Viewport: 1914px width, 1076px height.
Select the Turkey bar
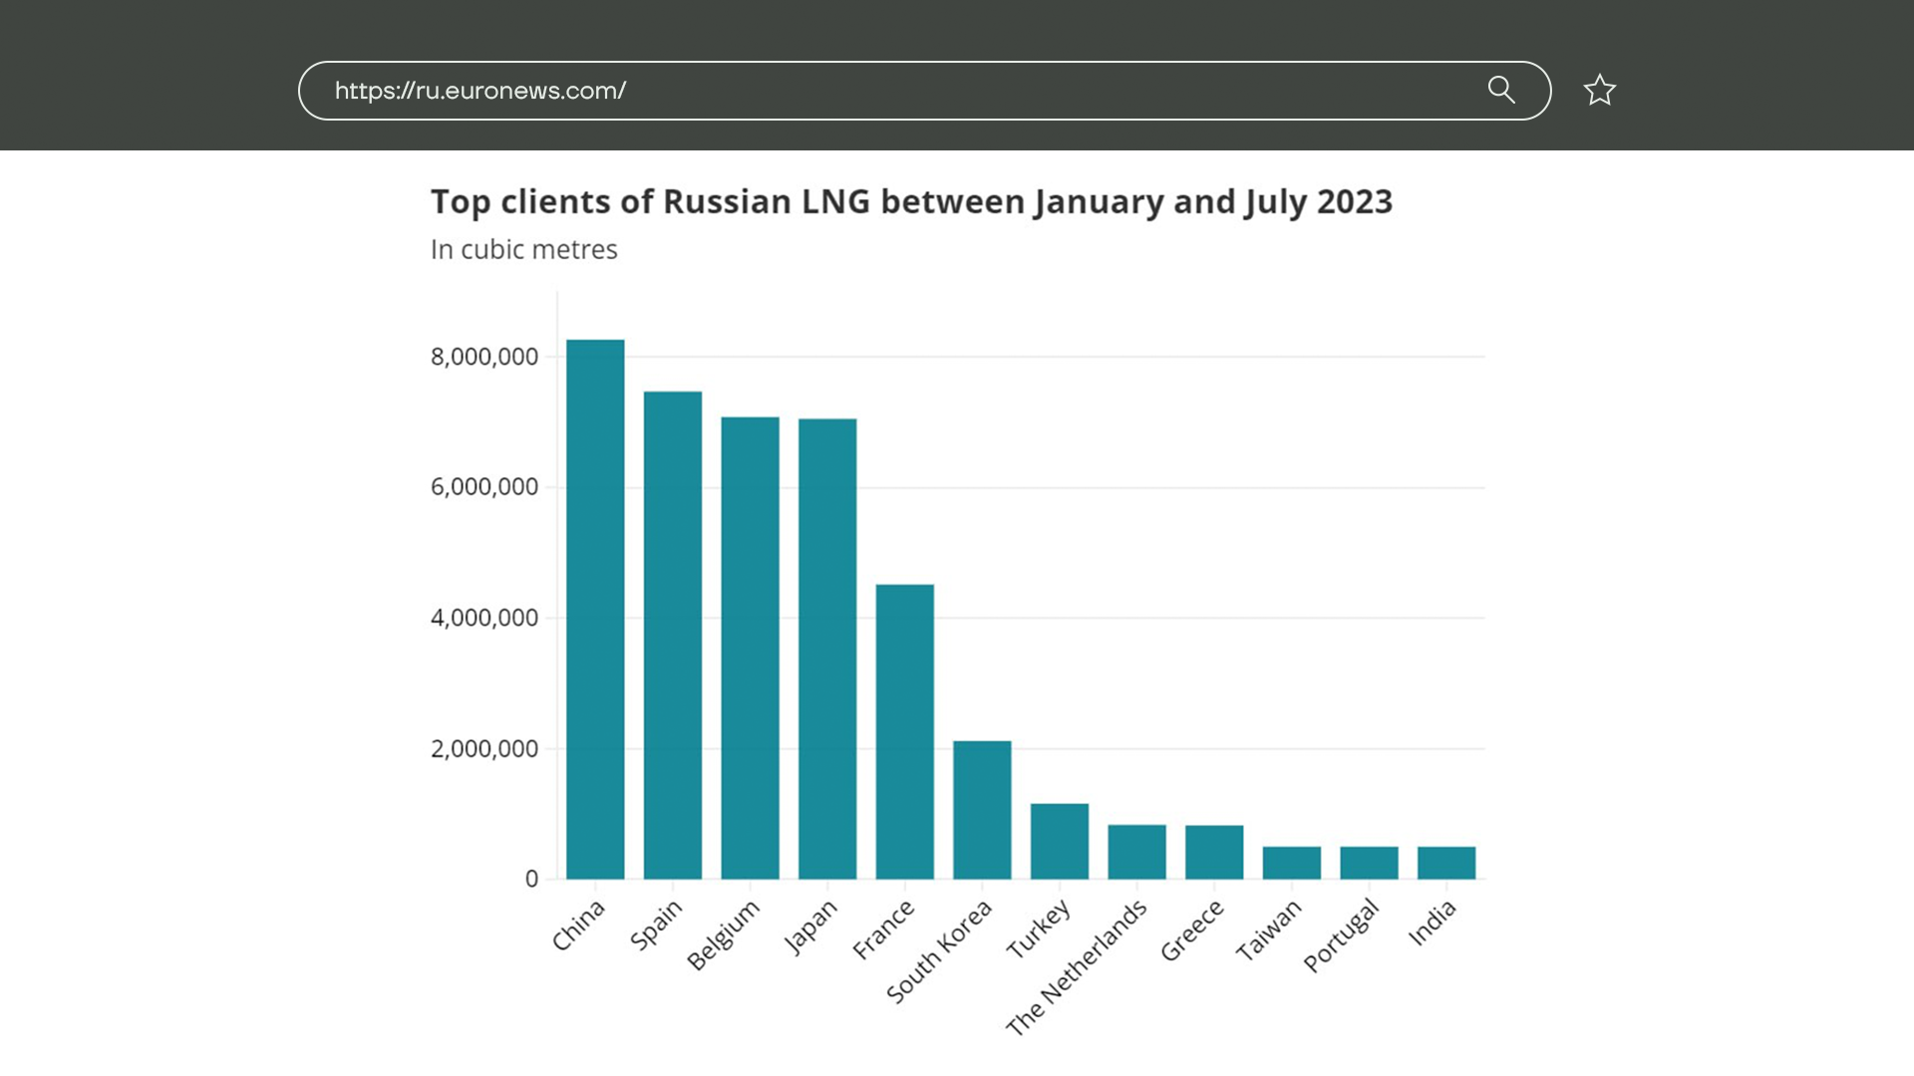point(1059,841)
